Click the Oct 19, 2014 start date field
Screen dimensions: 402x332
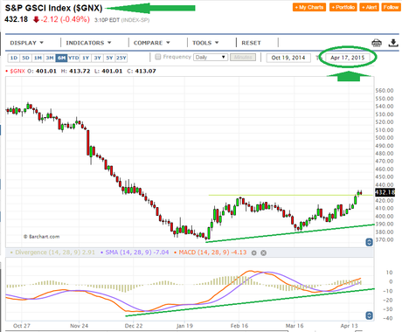coord(288,58)
